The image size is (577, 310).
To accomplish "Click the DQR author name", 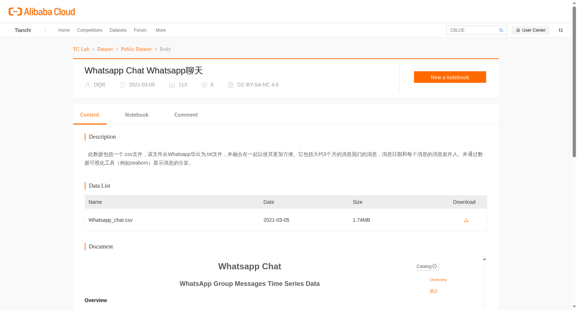I will (100, 85).
